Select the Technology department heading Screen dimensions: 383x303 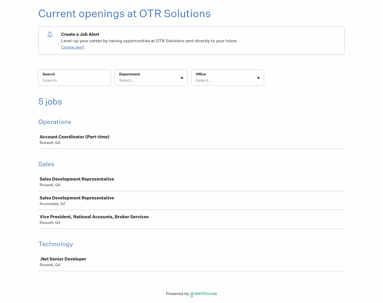pos(56,244)
